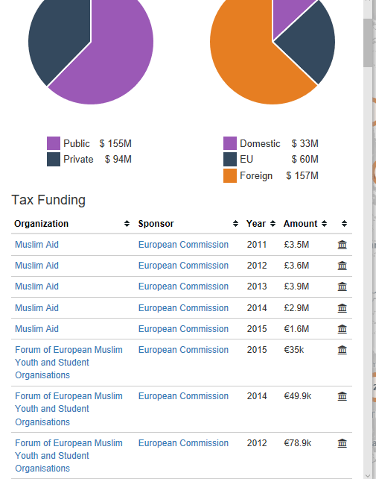The image size is (376, 479).
Task: Click the £3.5M amount cell
Action: (x=296, y=245)
